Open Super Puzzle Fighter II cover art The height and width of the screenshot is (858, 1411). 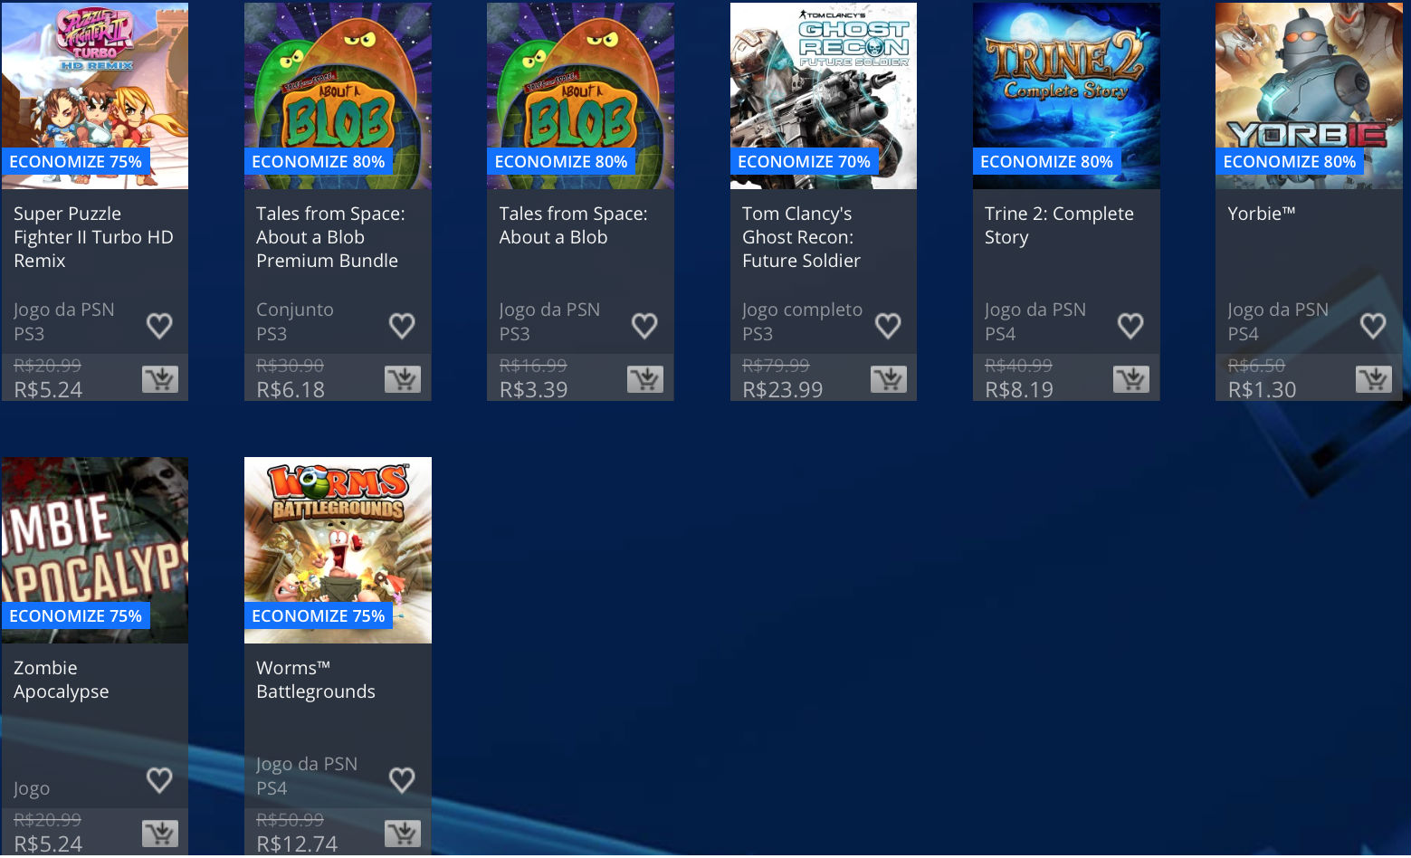click(95, 96)
